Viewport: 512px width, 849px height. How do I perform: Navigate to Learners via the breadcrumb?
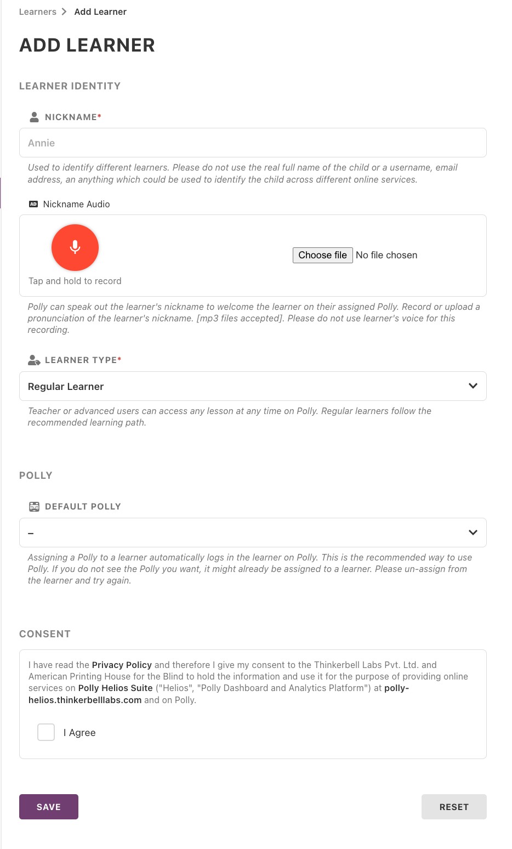tap(37, 11)
